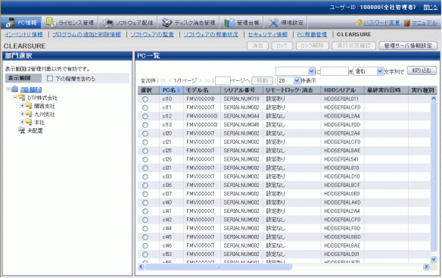Collapse the DTP株式会社 tree node
The width and height of the screenshot is (442, 278).
15,98
